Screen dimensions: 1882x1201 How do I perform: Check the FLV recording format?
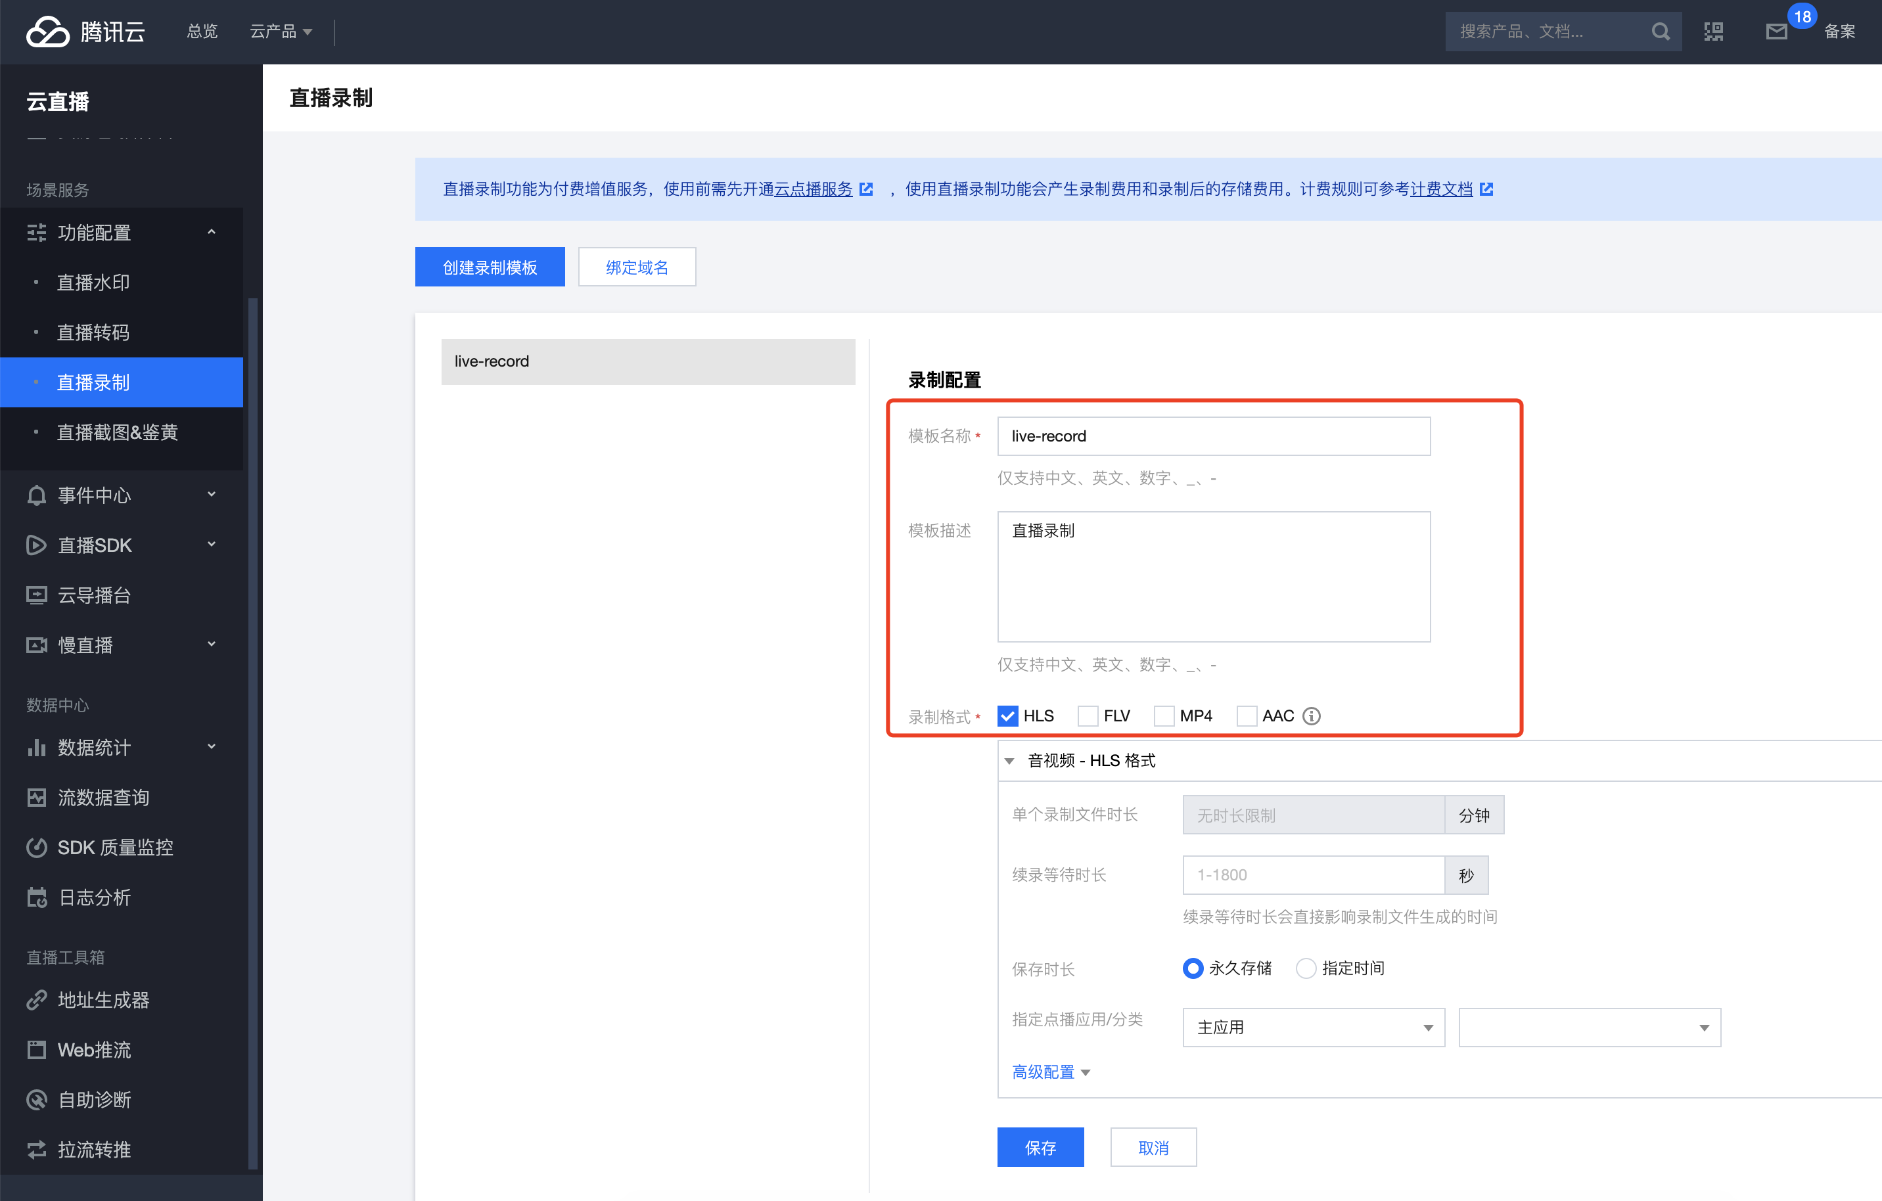[x=1088, y=715]
